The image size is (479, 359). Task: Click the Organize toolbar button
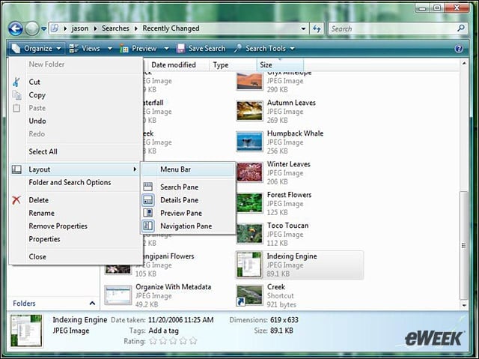coord(37,48)
